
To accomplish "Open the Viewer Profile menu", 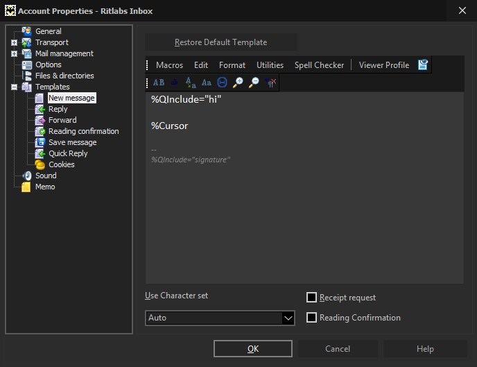I will 384,65.
